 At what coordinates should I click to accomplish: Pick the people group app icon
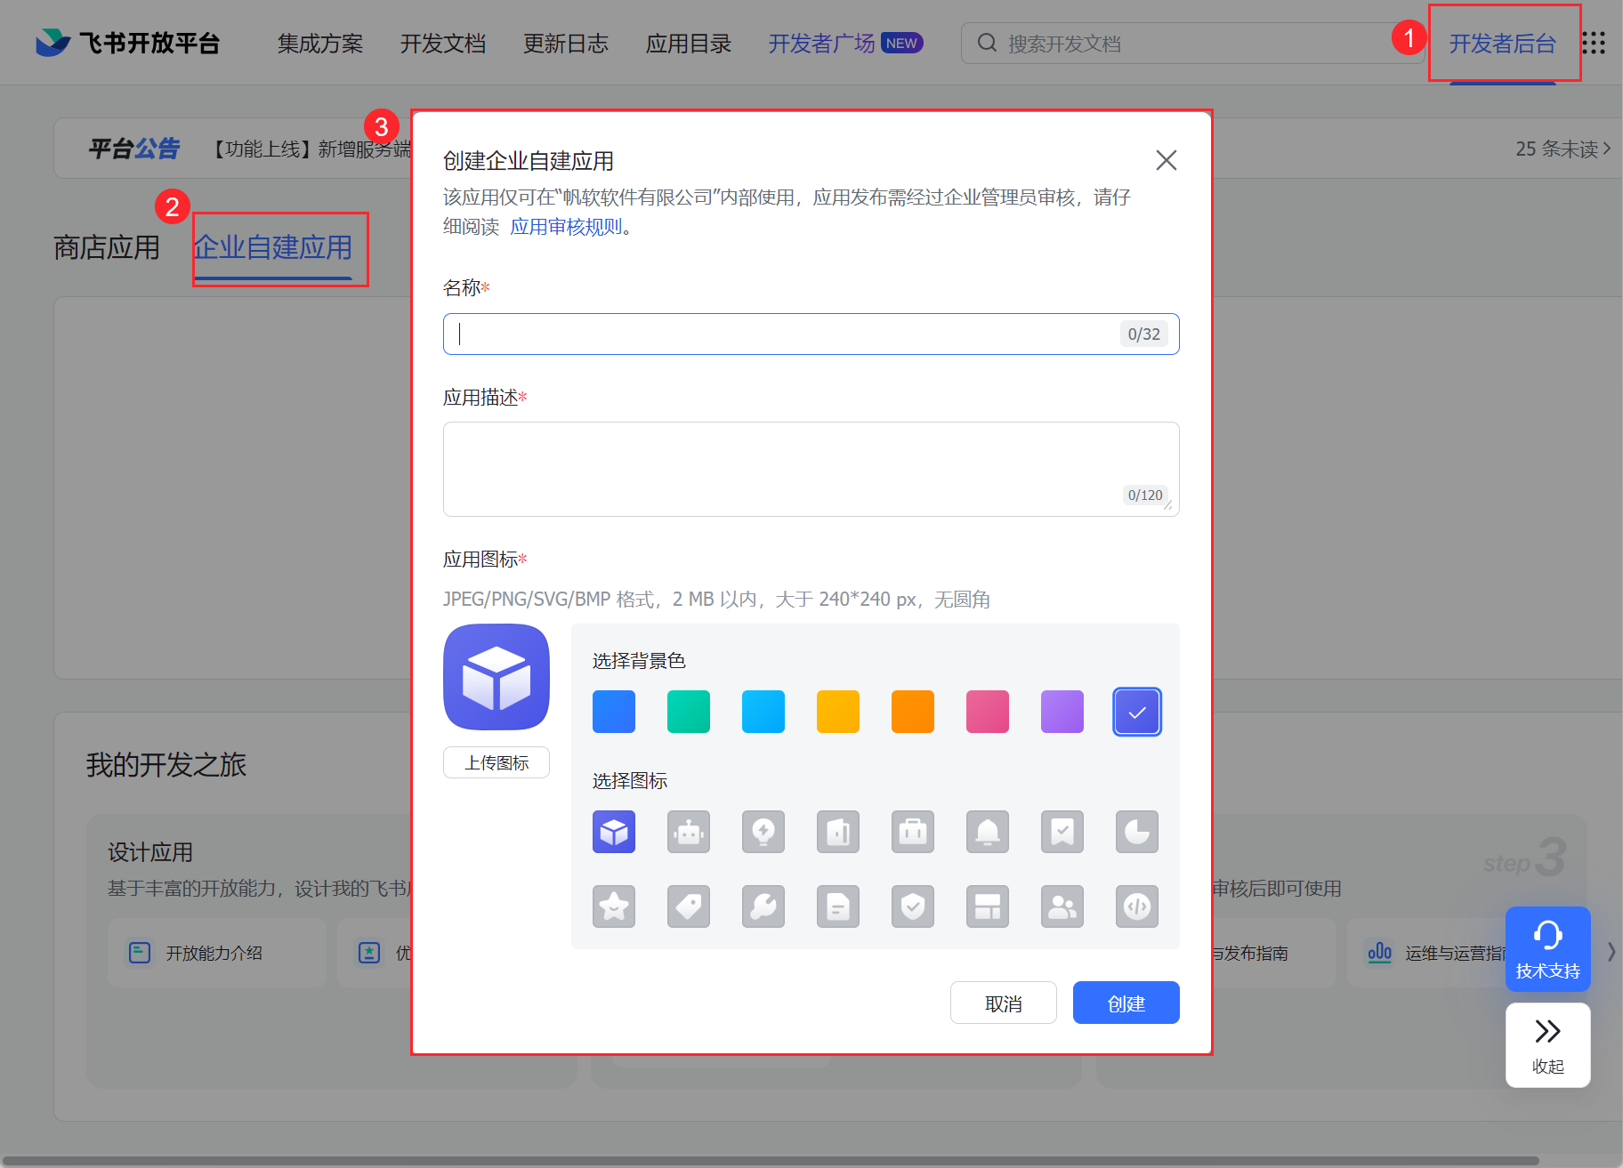click(x=1062, y=906)
